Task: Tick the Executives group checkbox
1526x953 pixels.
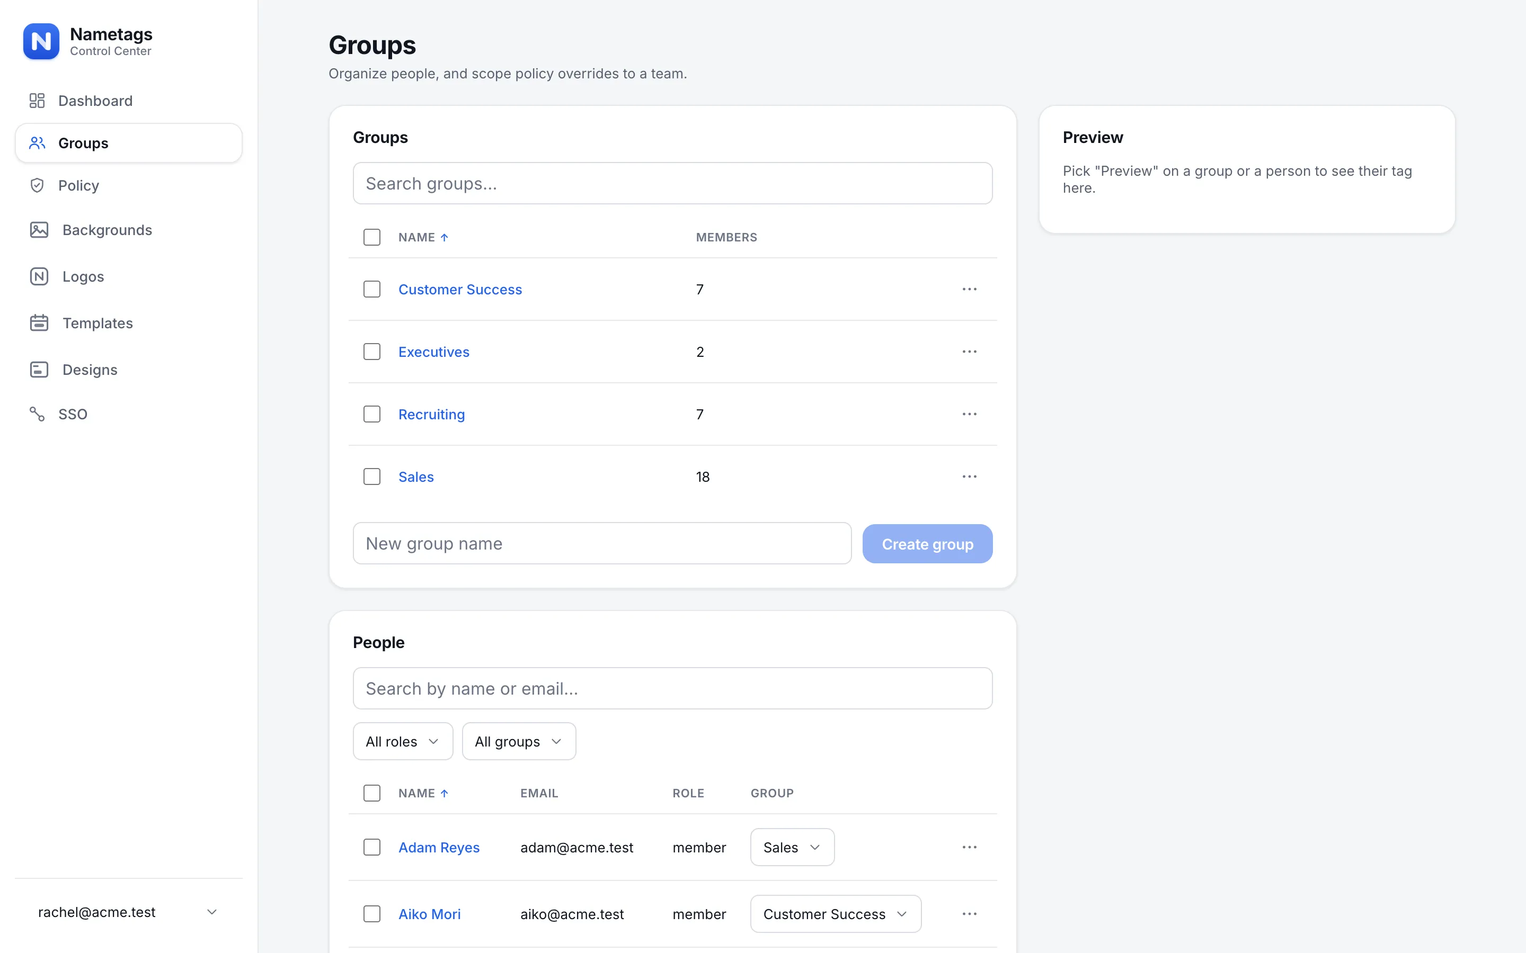Action: coord(372,352)
